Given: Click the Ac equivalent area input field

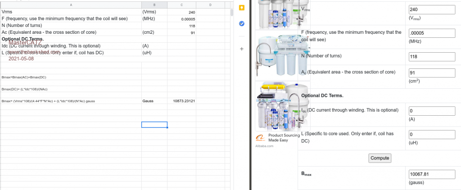Looking at the screenshot, I should (x=432, y=72).
